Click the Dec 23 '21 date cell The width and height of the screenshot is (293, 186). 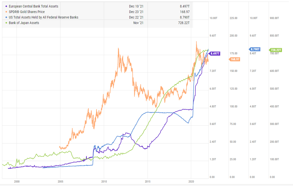click(x=136, y=12)
